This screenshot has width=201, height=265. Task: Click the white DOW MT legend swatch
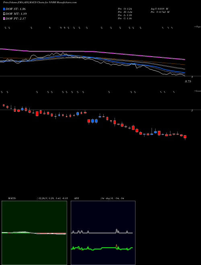coord(4,14)
